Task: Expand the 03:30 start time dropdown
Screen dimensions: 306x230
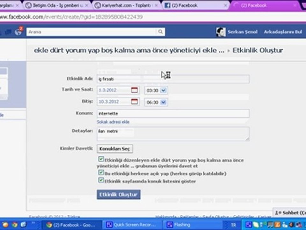Action: [164, 90]
